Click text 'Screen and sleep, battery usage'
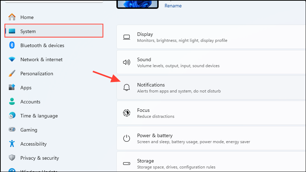The image size is (306, 172). [x=167, y=142]
